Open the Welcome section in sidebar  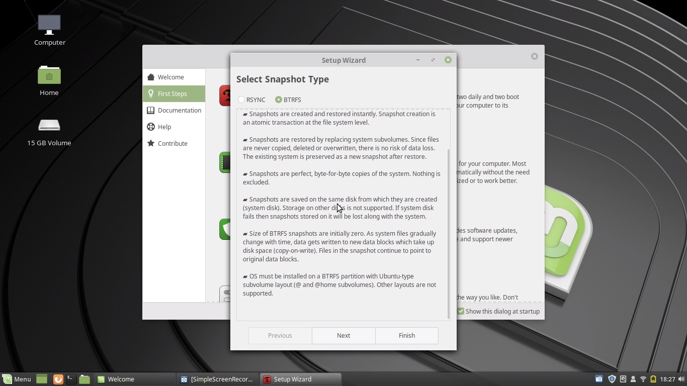(174, 77)
